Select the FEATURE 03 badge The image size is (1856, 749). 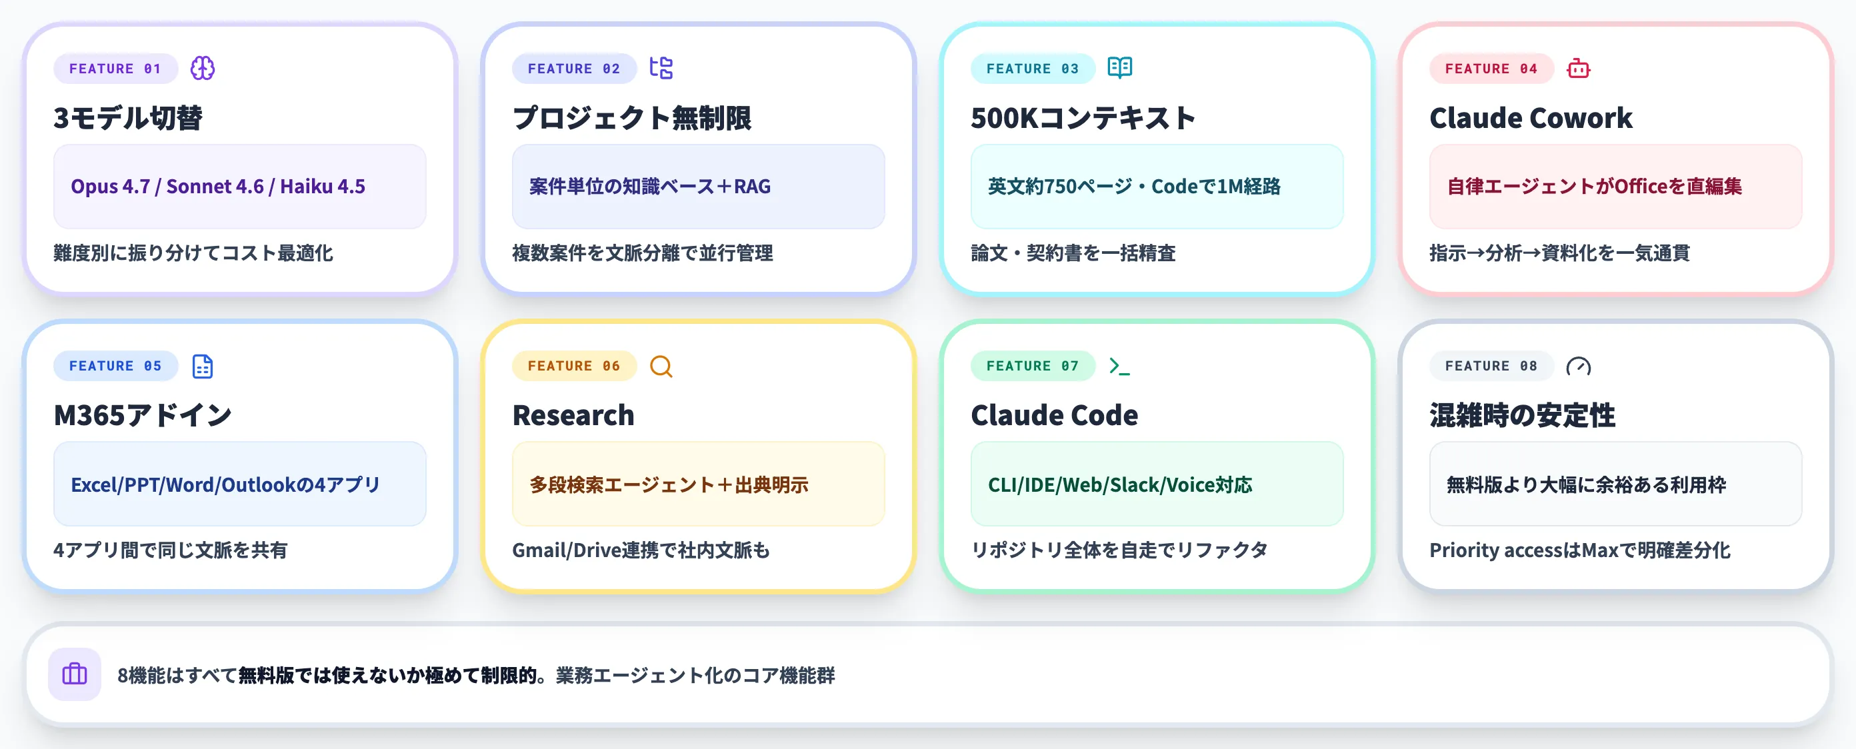1033,69
